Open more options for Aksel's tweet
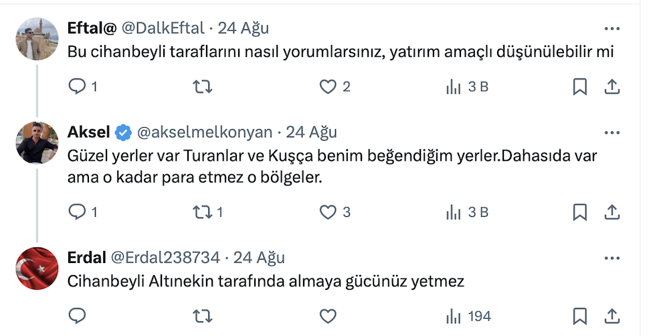649x336 pixels. tap(612, 133)
